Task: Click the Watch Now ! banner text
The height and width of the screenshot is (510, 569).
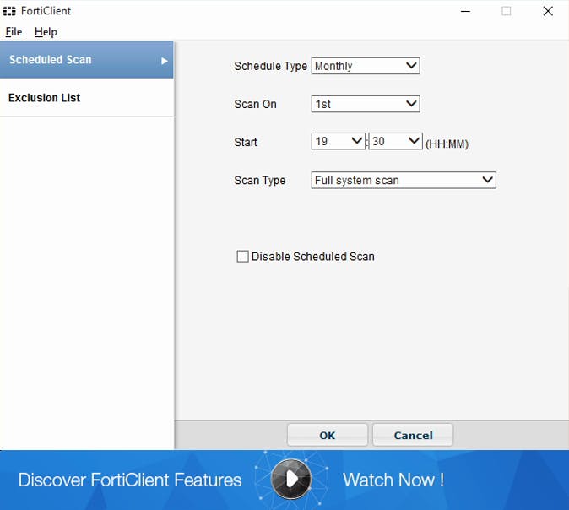Action: (x=393, y=480)
